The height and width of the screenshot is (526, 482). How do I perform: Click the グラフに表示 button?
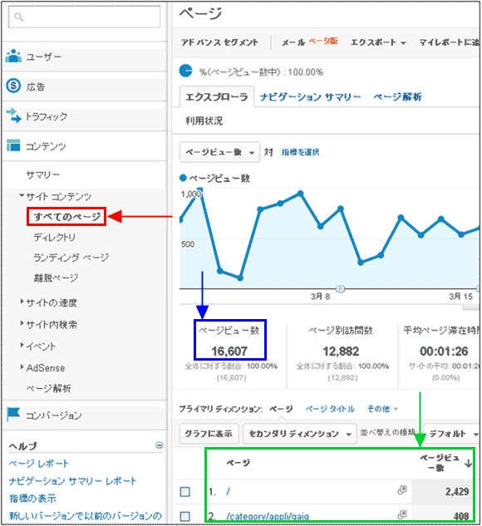[x=209, y=434]
